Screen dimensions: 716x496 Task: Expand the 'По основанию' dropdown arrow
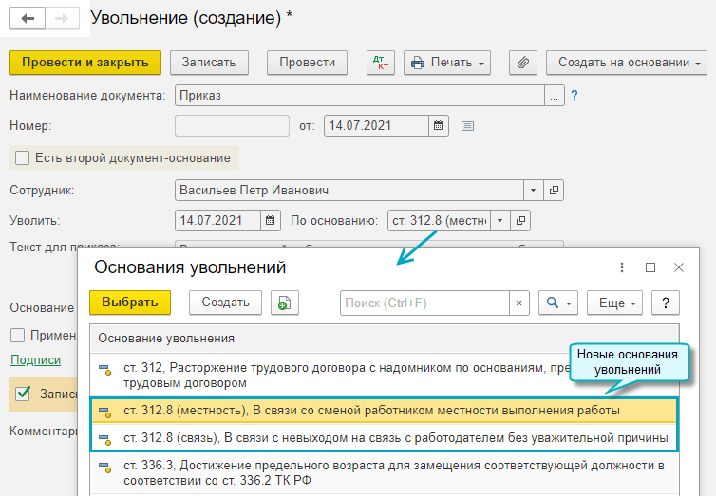click(500, 221)
